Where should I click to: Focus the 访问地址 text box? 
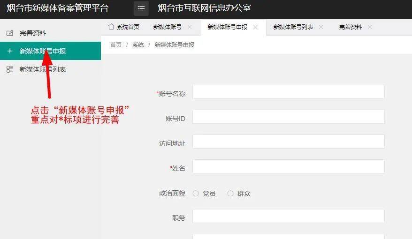tap(288, 142)
